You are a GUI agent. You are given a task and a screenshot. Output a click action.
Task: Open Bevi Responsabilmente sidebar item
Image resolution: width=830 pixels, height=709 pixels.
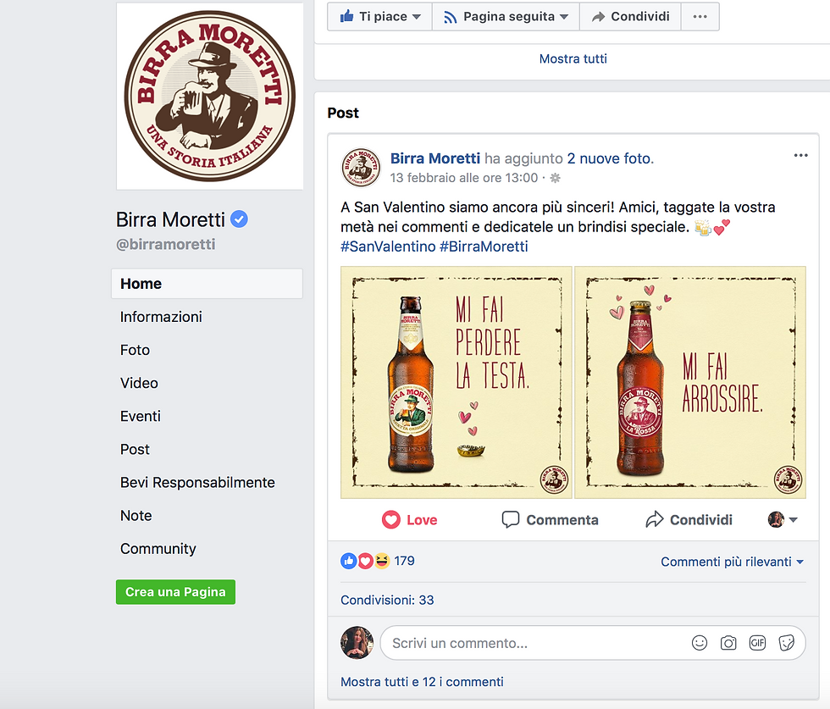pos(197,482)
